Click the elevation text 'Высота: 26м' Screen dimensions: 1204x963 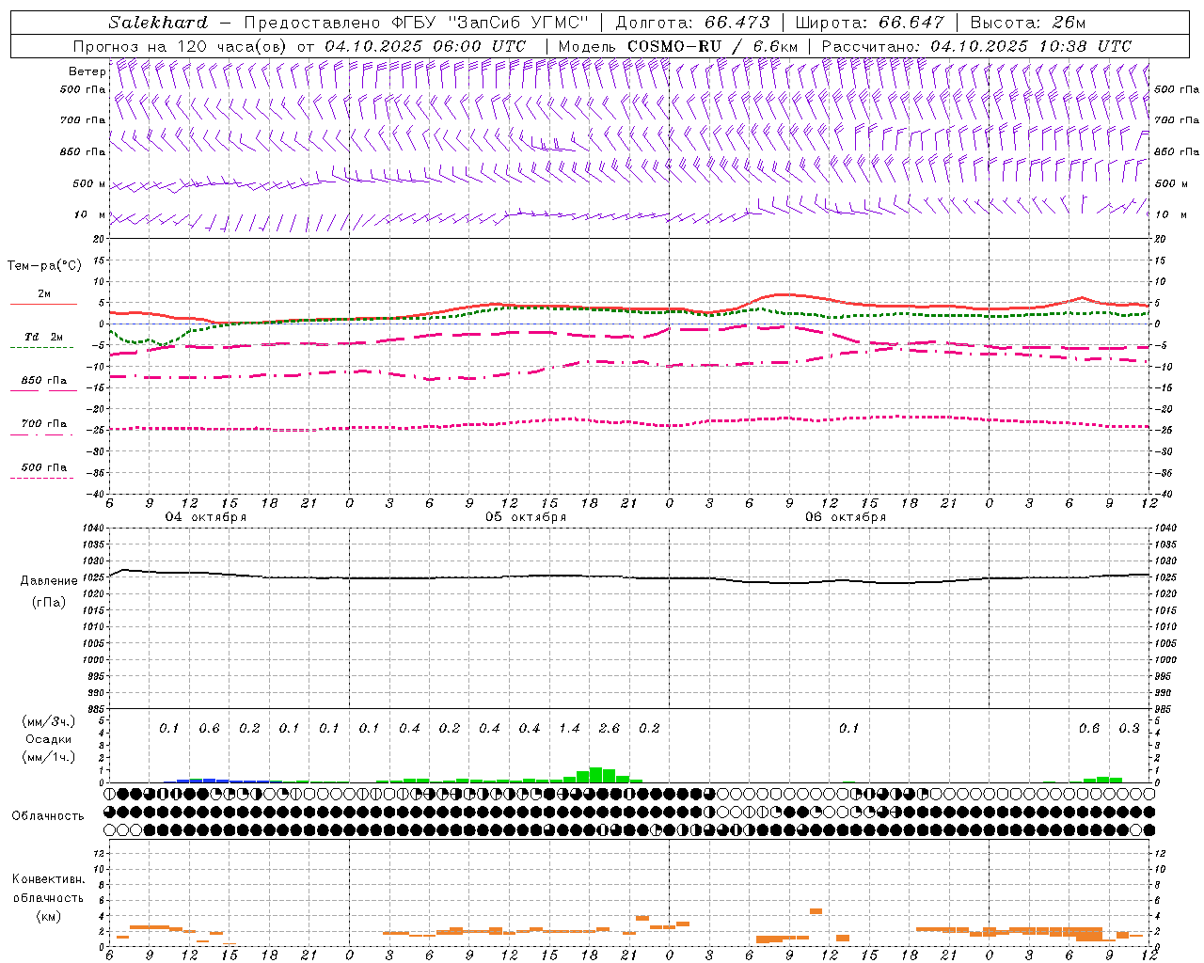1028,23
